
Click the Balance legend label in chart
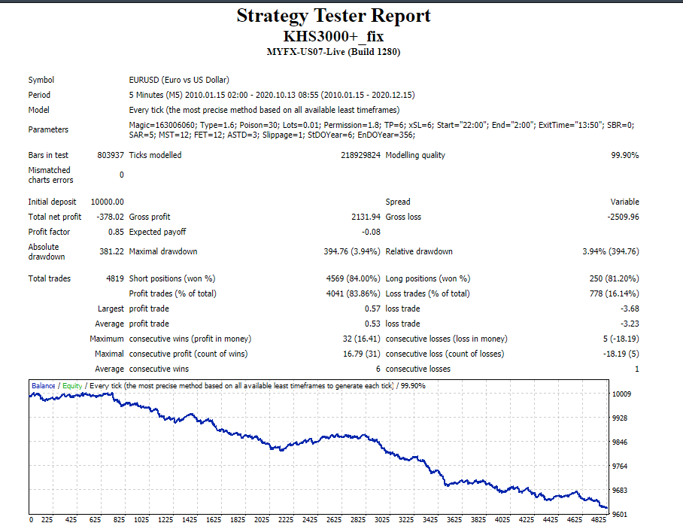(43, 385)
